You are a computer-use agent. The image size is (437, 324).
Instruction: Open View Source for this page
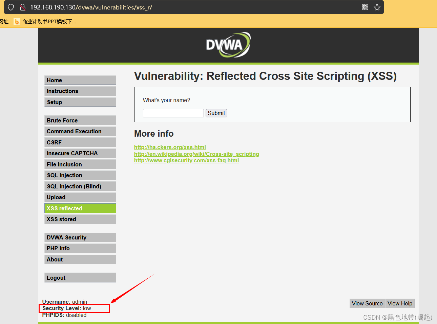[x=367, y=303]
